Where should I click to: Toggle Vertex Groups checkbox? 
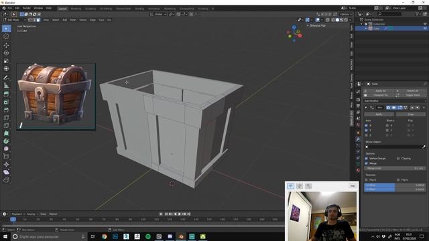tap(367, 159)
